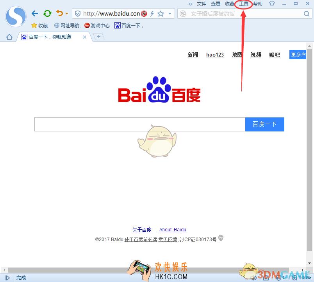Open the 帮助 menu
314x282 pixels.
257,4
